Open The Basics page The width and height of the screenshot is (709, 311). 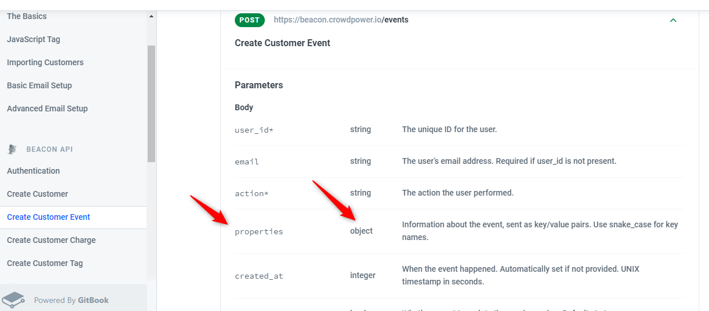click(27, 16)
